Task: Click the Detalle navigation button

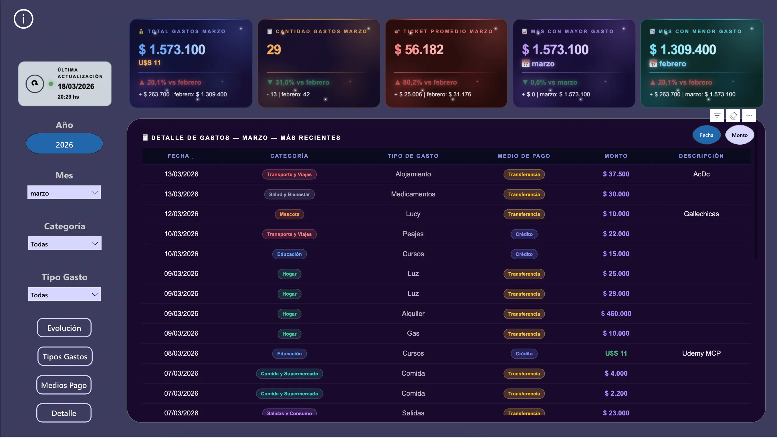Action: [64, 413]
